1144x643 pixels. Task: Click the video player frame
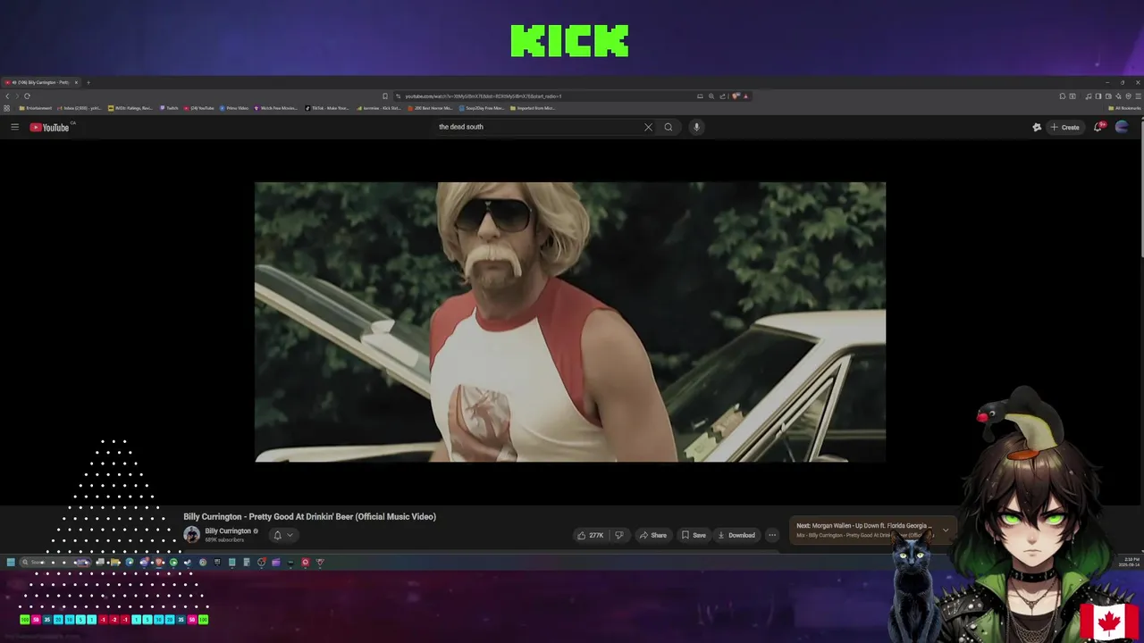tap(570, 321)
